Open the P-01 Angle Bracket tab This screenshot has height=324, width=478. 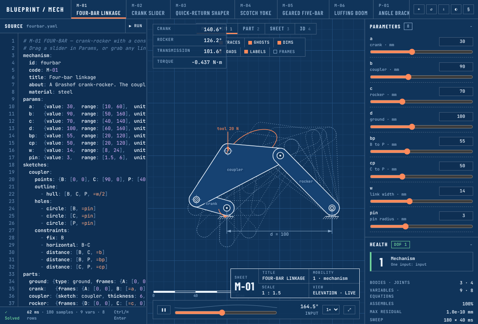(x=391, y=9)
